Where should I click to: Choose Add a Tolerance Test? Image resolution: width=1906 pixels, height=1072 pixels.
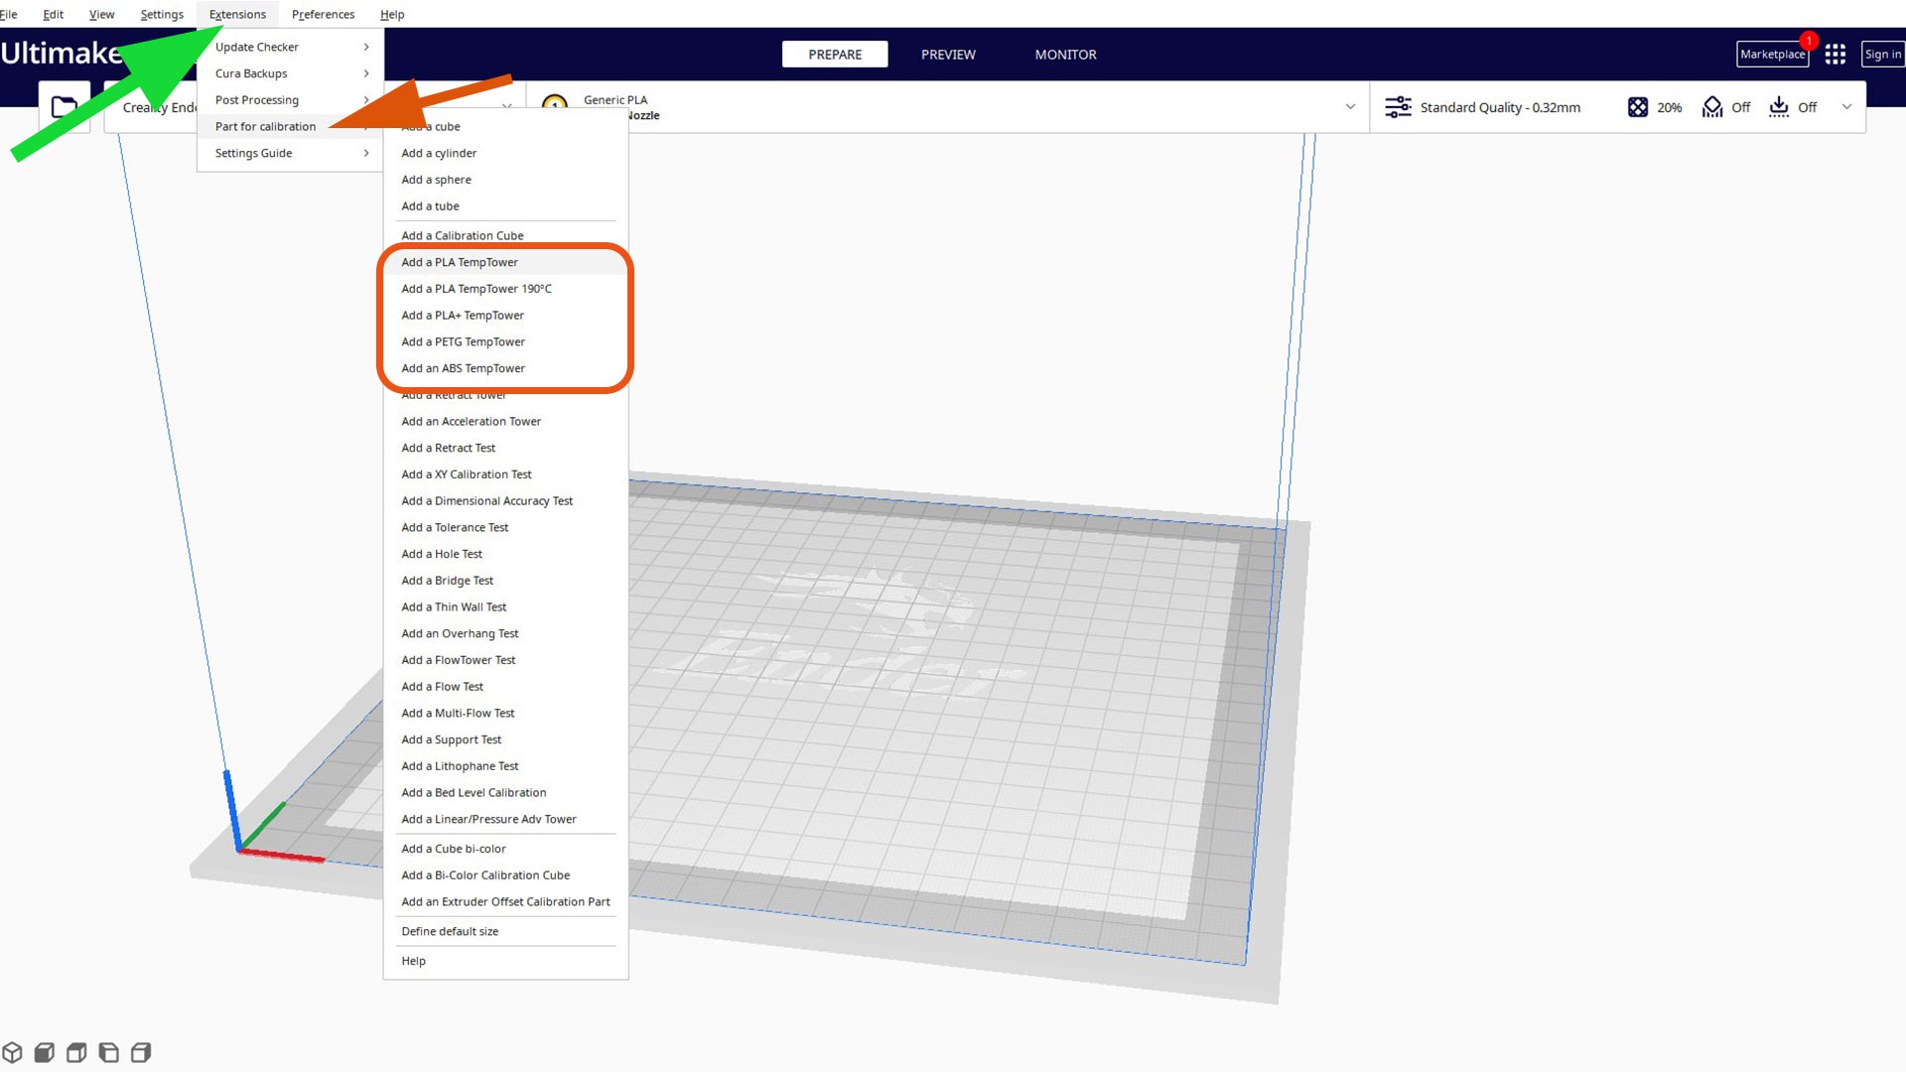(505, 528)
